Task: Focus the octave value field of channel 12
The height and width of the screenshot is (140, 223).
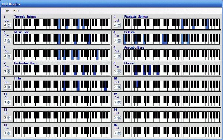Action: coord(116,102)
